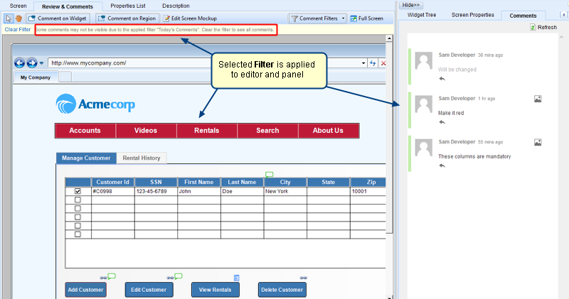This screenshot has width=569, height=299.
Task: Open image attachment on 'Make it red' comment
Action: pyautogui.click(x=538, y=99)
